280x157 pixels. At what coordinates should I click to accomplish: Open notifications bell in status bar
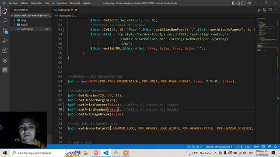coord(275,147)
